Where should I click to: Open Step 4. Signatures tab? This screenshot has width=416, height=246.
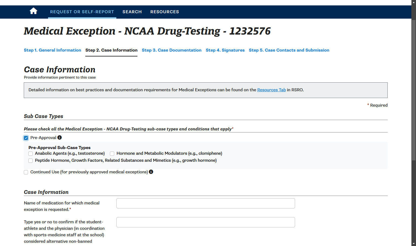click(225, 50)
